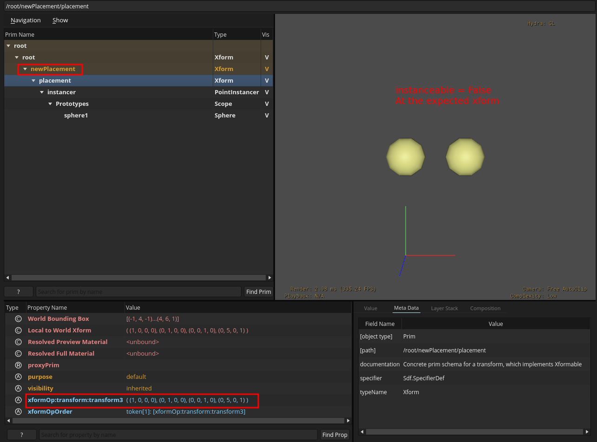Click the computed icon beside World Bounding Box
This screenshot has width=597, height=442.
tap(19, 319)
